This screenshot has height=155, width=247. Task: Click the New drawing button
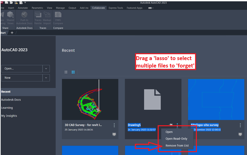click(x=22, y=78)
